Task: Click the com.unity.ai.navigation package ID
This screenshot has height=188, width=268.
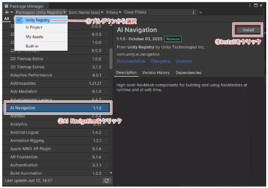Action: (138, 54)
